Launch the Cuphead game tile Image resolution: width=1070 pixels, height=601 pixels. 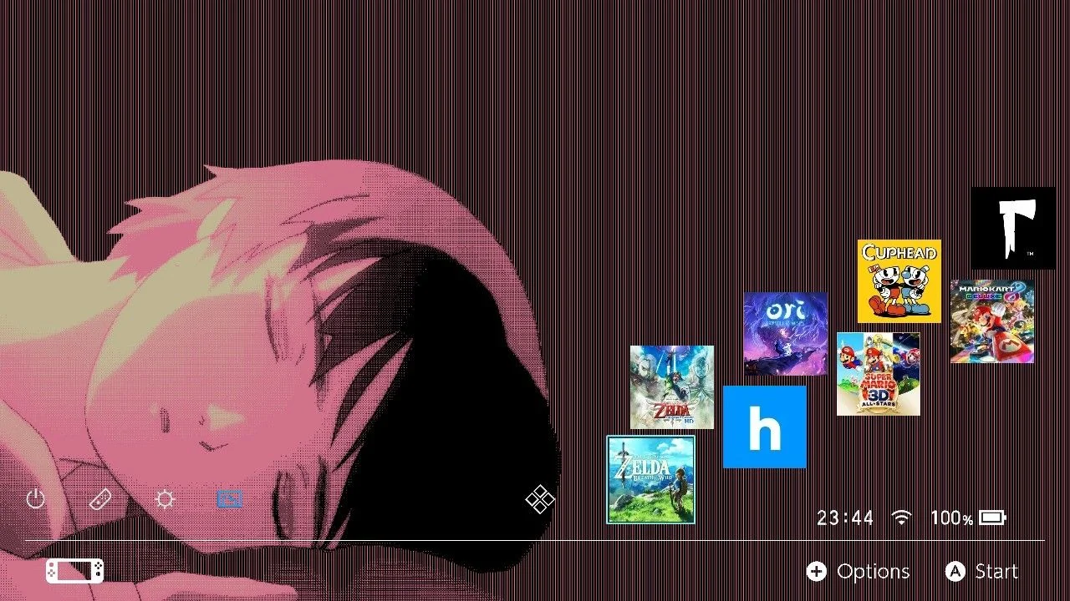899,281
